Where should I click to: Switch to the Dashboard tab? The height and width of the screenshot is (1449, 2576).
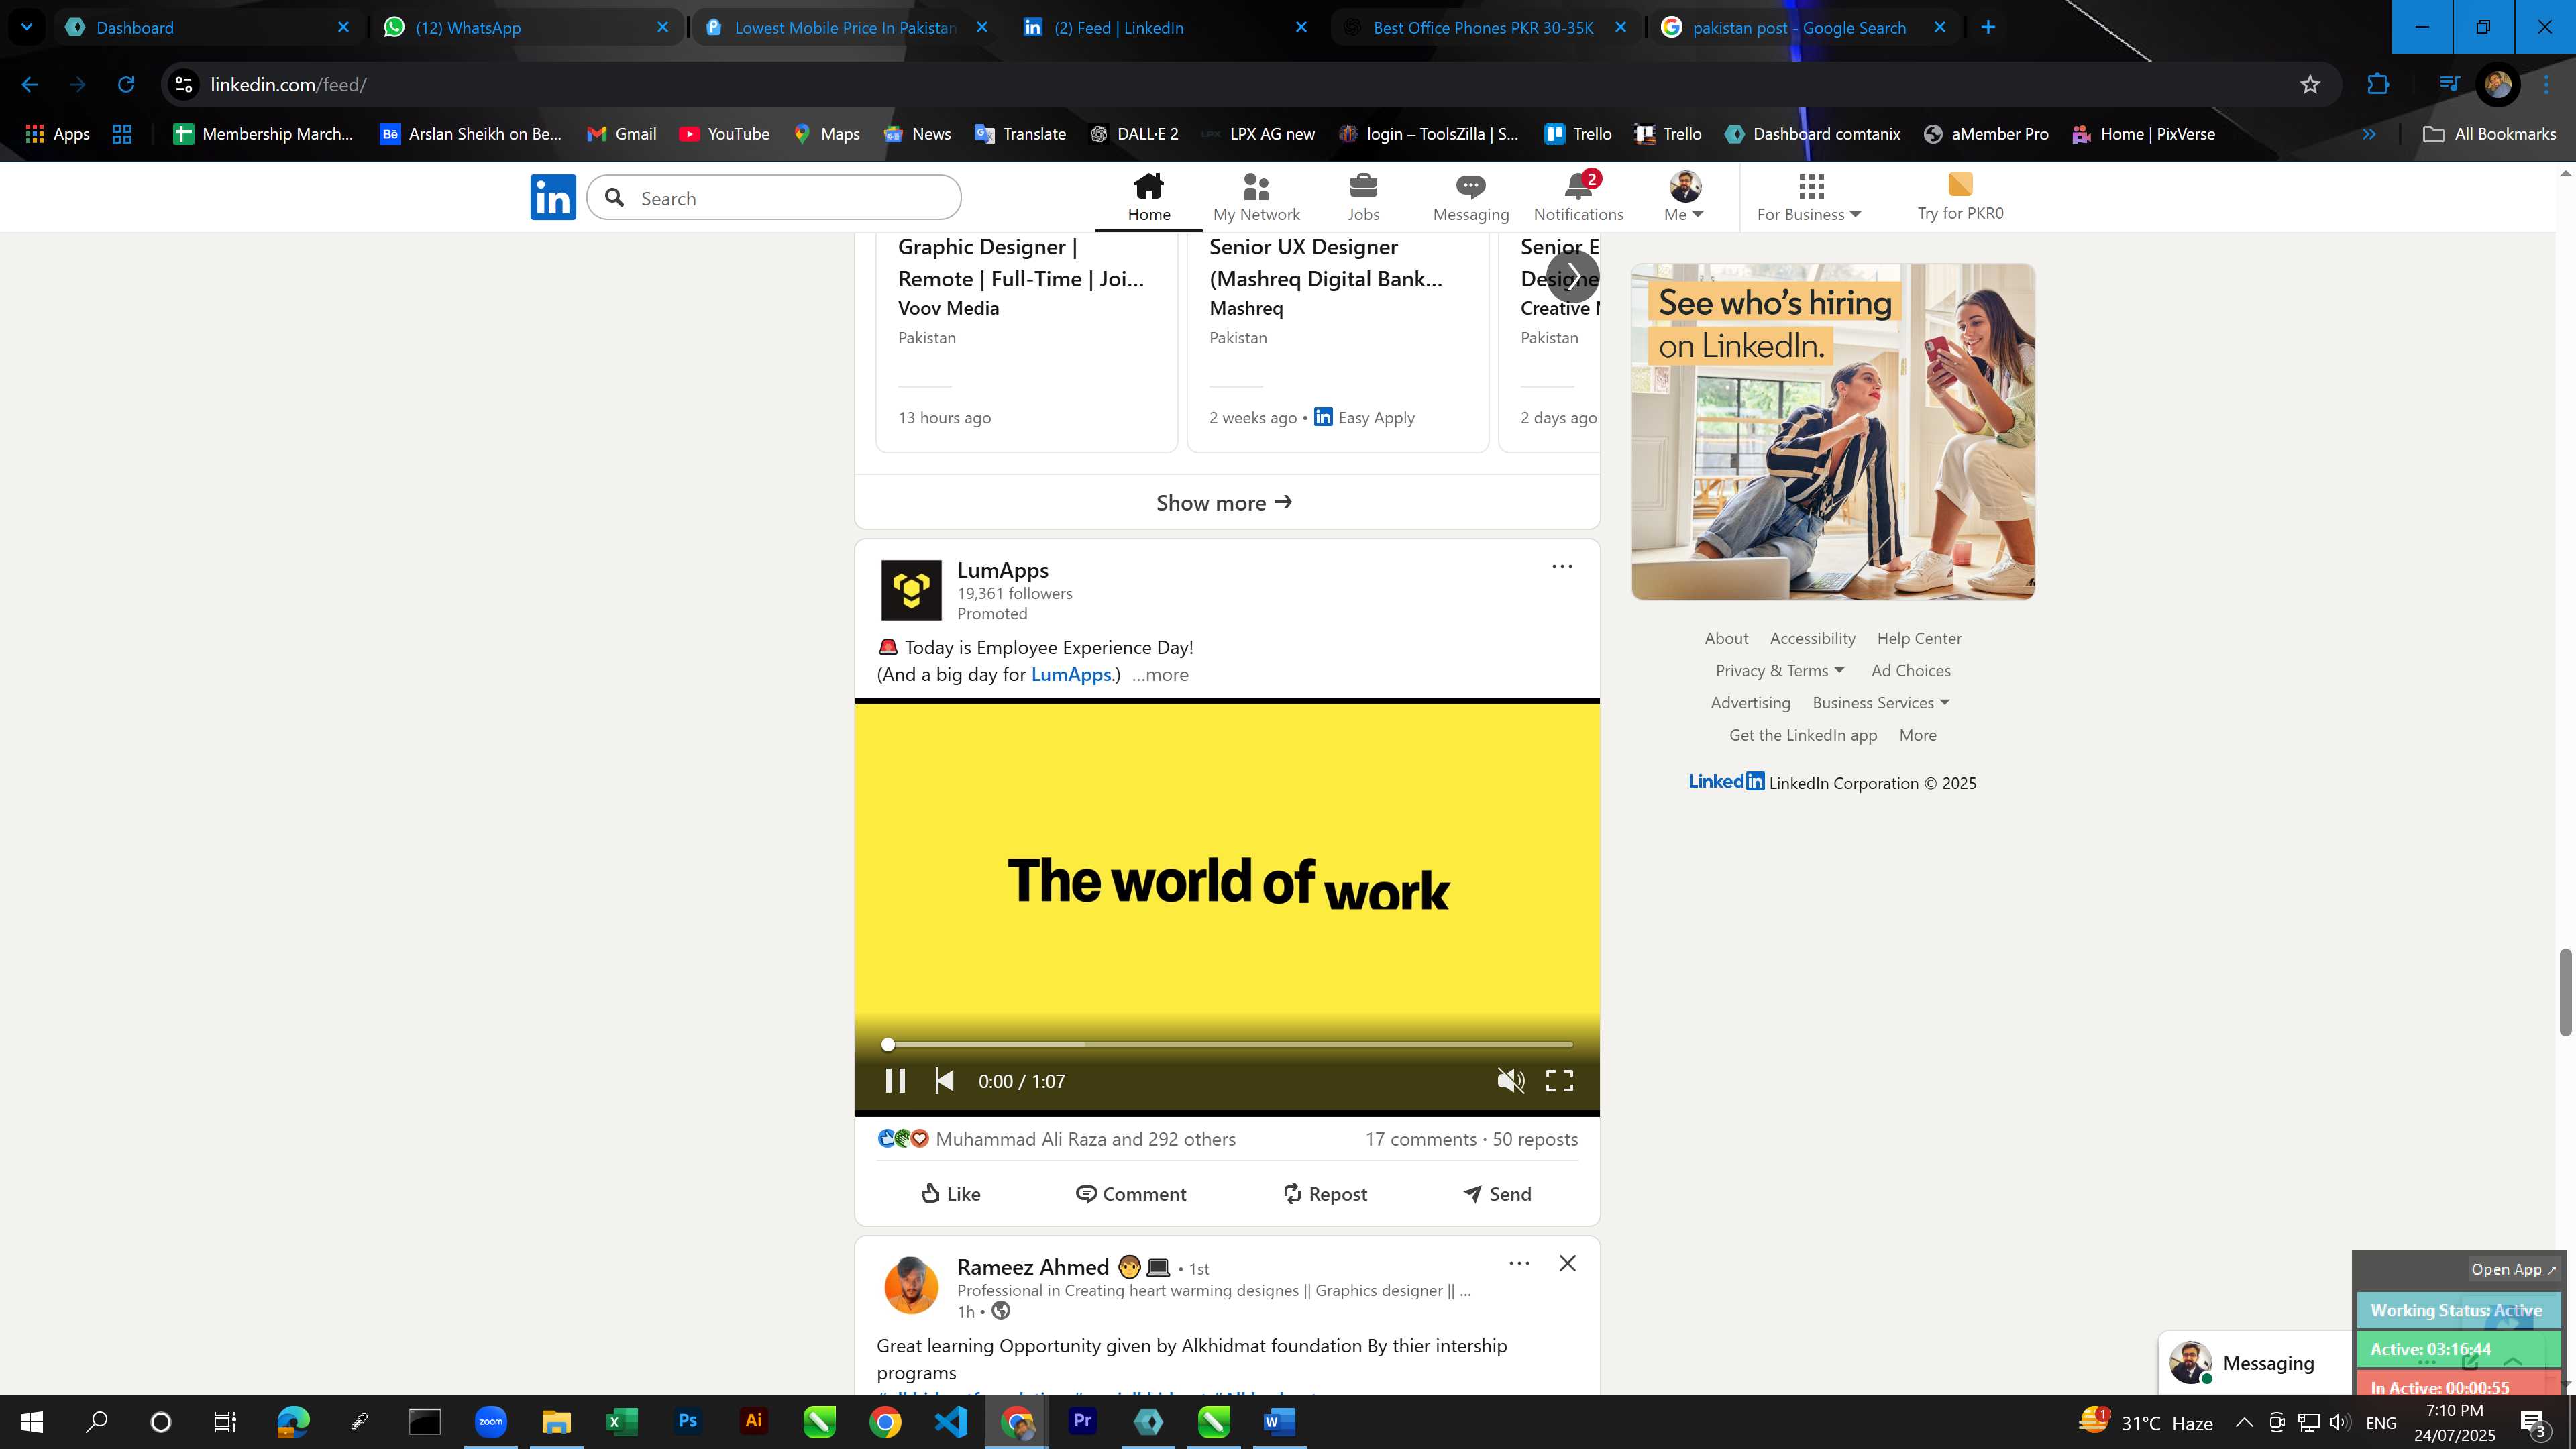[207, 27]
